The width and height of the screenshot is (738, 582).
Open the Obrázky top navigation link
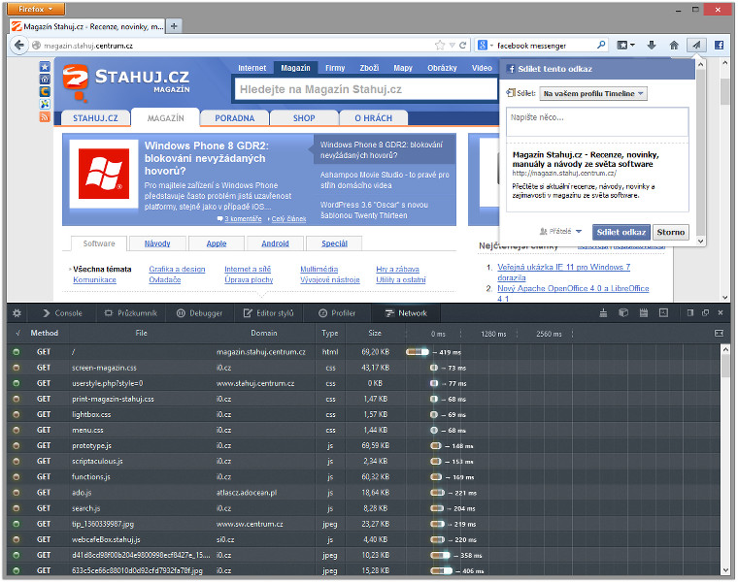tap(442, 68)
